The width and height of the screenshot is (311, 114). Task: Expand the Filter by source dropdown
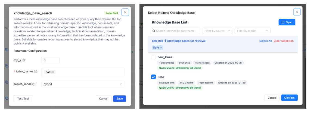217,31
